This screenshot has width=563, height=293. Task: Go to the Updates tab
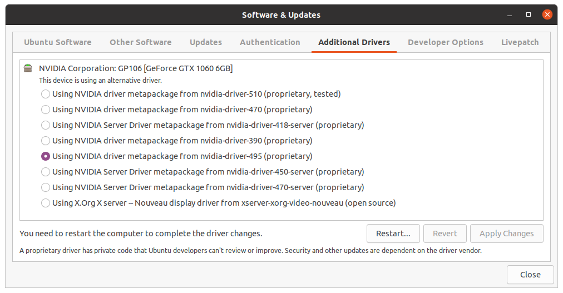(x=206, y=42)
